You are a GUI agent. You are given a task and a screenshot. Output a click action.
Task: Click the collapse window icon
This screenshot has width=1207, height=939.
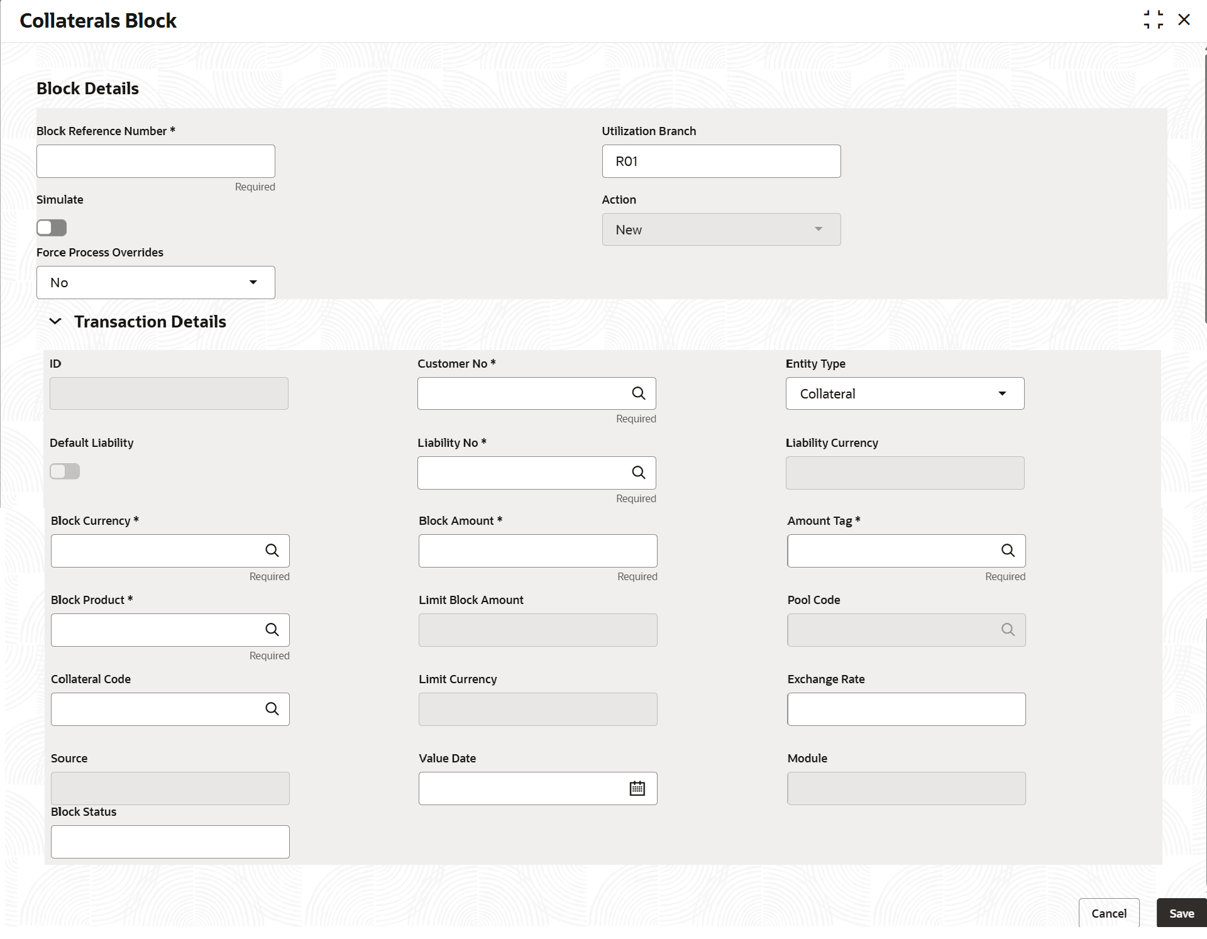[1153, 19]
